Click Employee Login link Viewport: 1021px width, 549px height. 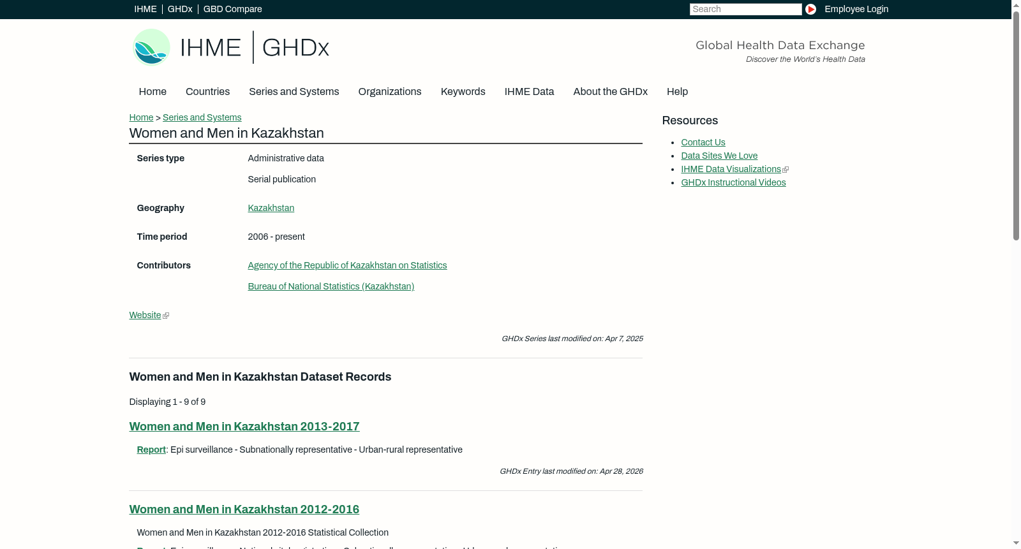856,9
